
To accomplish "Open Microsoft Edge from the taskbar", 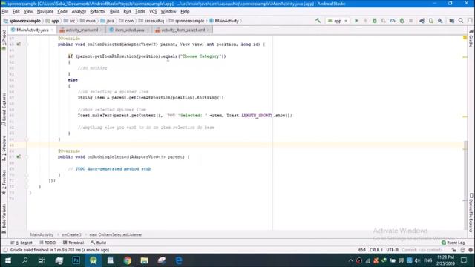I will [179, 260].
